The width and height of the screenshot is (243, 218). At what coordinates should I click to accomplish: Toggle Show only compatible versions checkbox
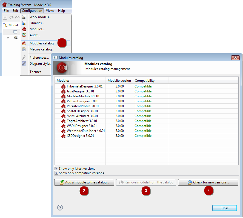click(56, 173)
